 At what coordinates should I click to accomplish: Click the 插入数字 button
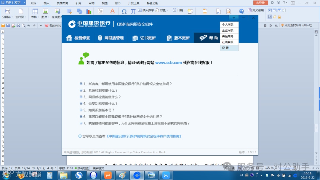(146, 10)
